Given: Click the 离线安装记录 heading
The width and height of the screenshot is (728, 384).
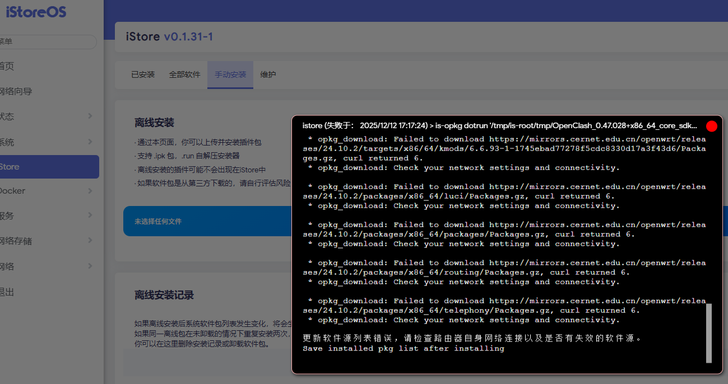Looking at the screenshot, I should [x=164, y=295].
